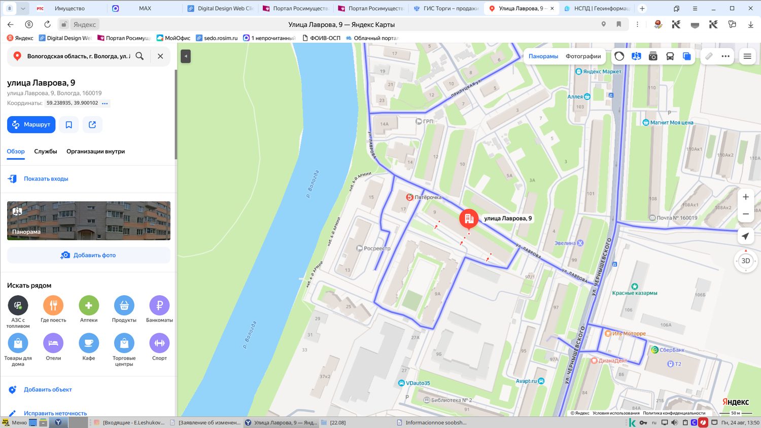This screenshot has width=761, height=428.
Task: Click Добавить объект link
Action: (48, 389)
